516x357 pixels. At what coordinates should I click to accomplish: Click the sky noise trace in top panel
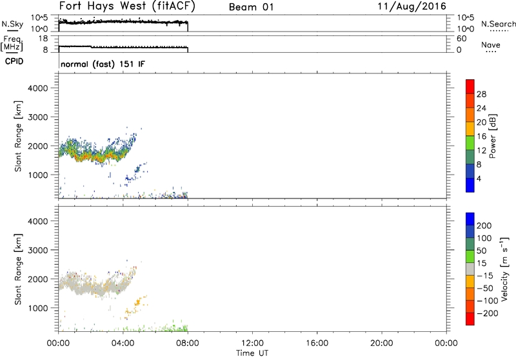(x=123, y=22)
